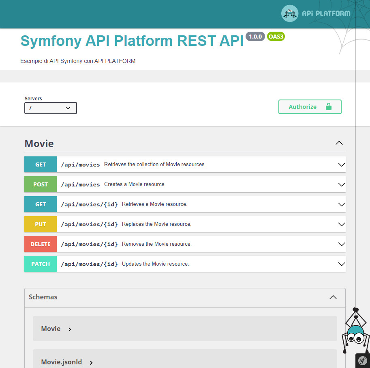Click GET badge for Retrieves a Movie resource

(41, 204)
